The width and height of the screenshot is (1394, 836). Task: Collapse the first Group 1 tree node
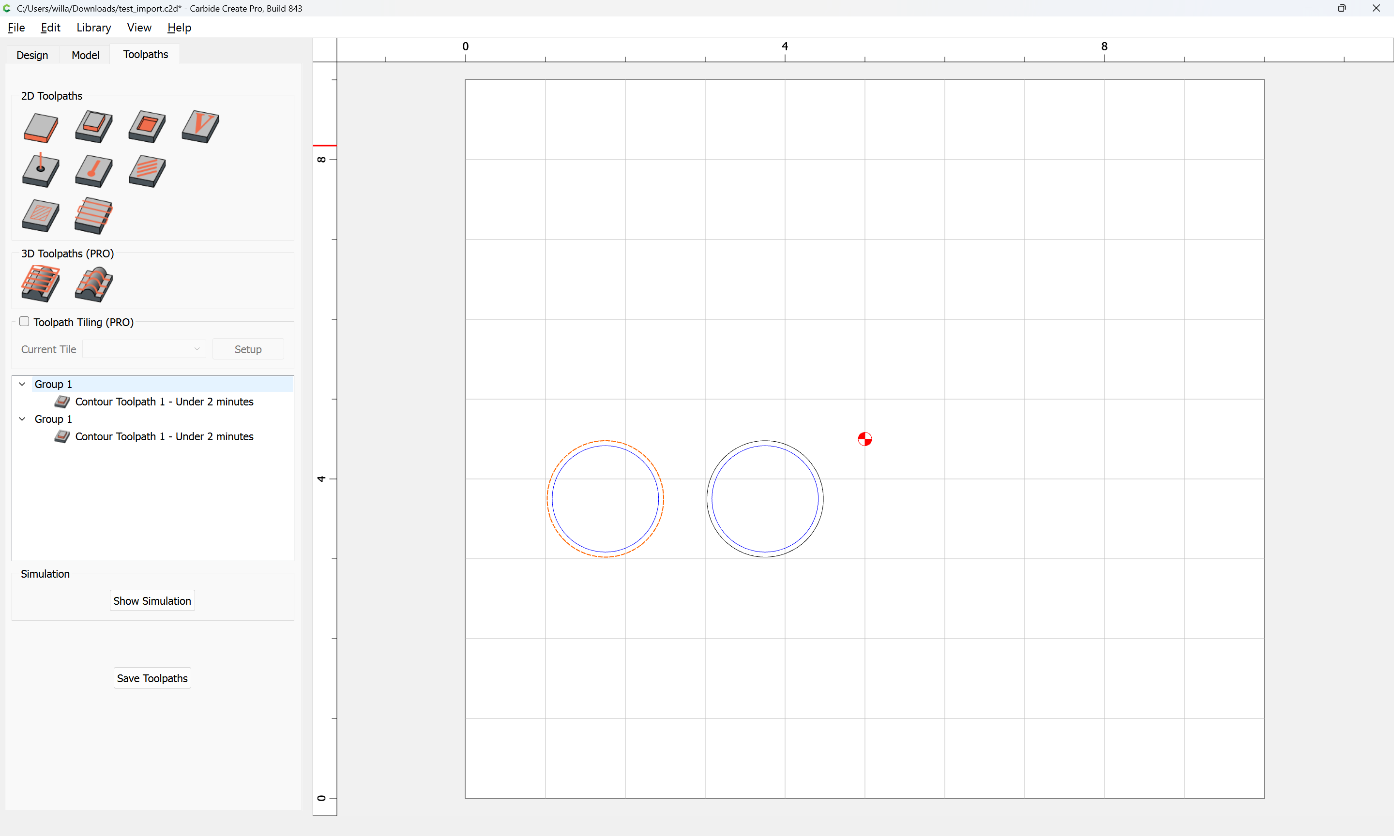(x=22, y=384)
